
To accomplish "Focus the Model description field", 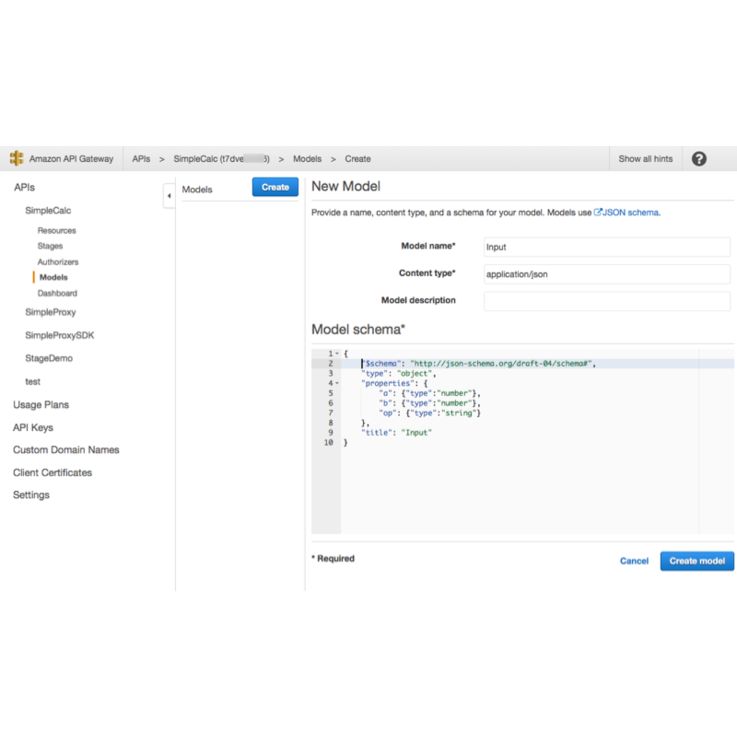I will (606, 301).
